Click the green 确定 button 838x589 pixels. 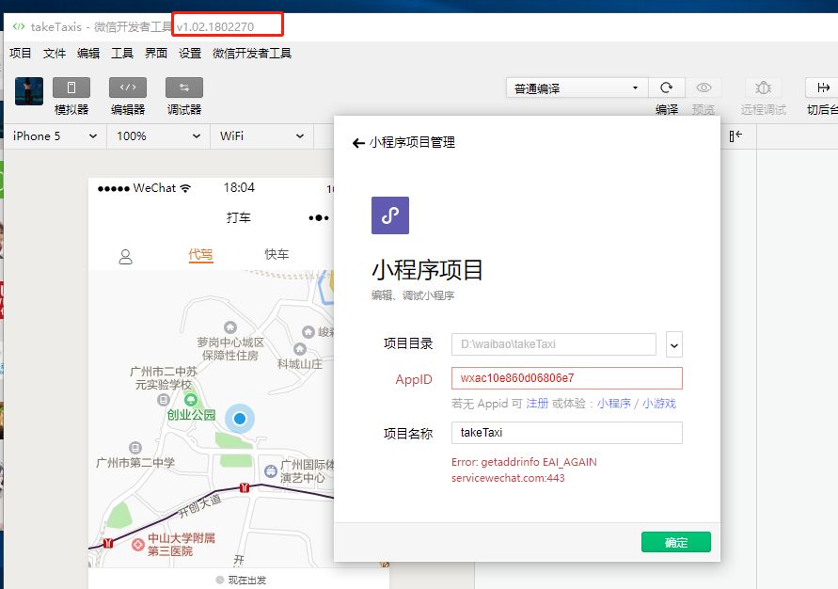[x=676, y=542]
